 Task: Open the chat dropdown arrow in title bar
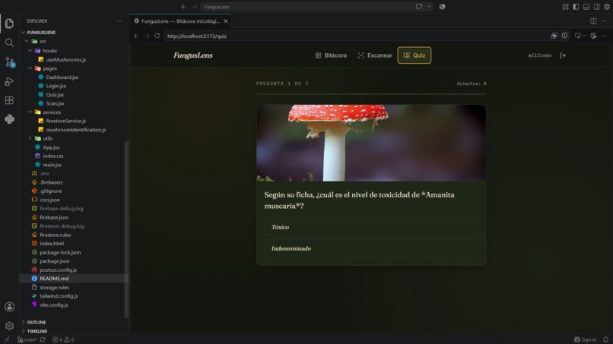429,7
